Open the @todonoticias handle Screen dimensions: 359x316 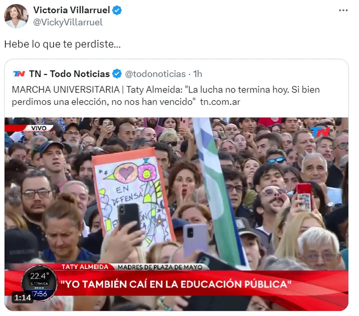tap(155, 74)
